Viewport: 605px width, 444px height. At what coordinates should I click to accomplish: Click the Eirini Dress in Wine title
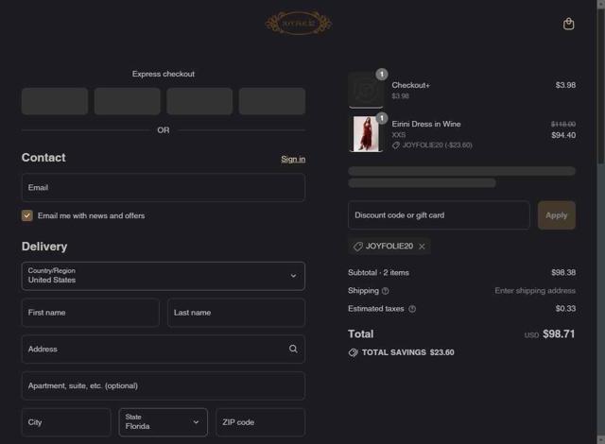426,124
